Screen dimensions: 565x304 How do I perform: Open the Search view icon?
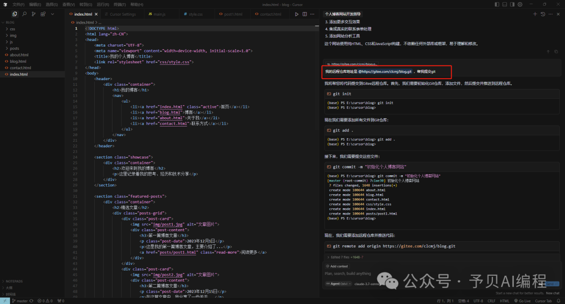tap(25, 14)
